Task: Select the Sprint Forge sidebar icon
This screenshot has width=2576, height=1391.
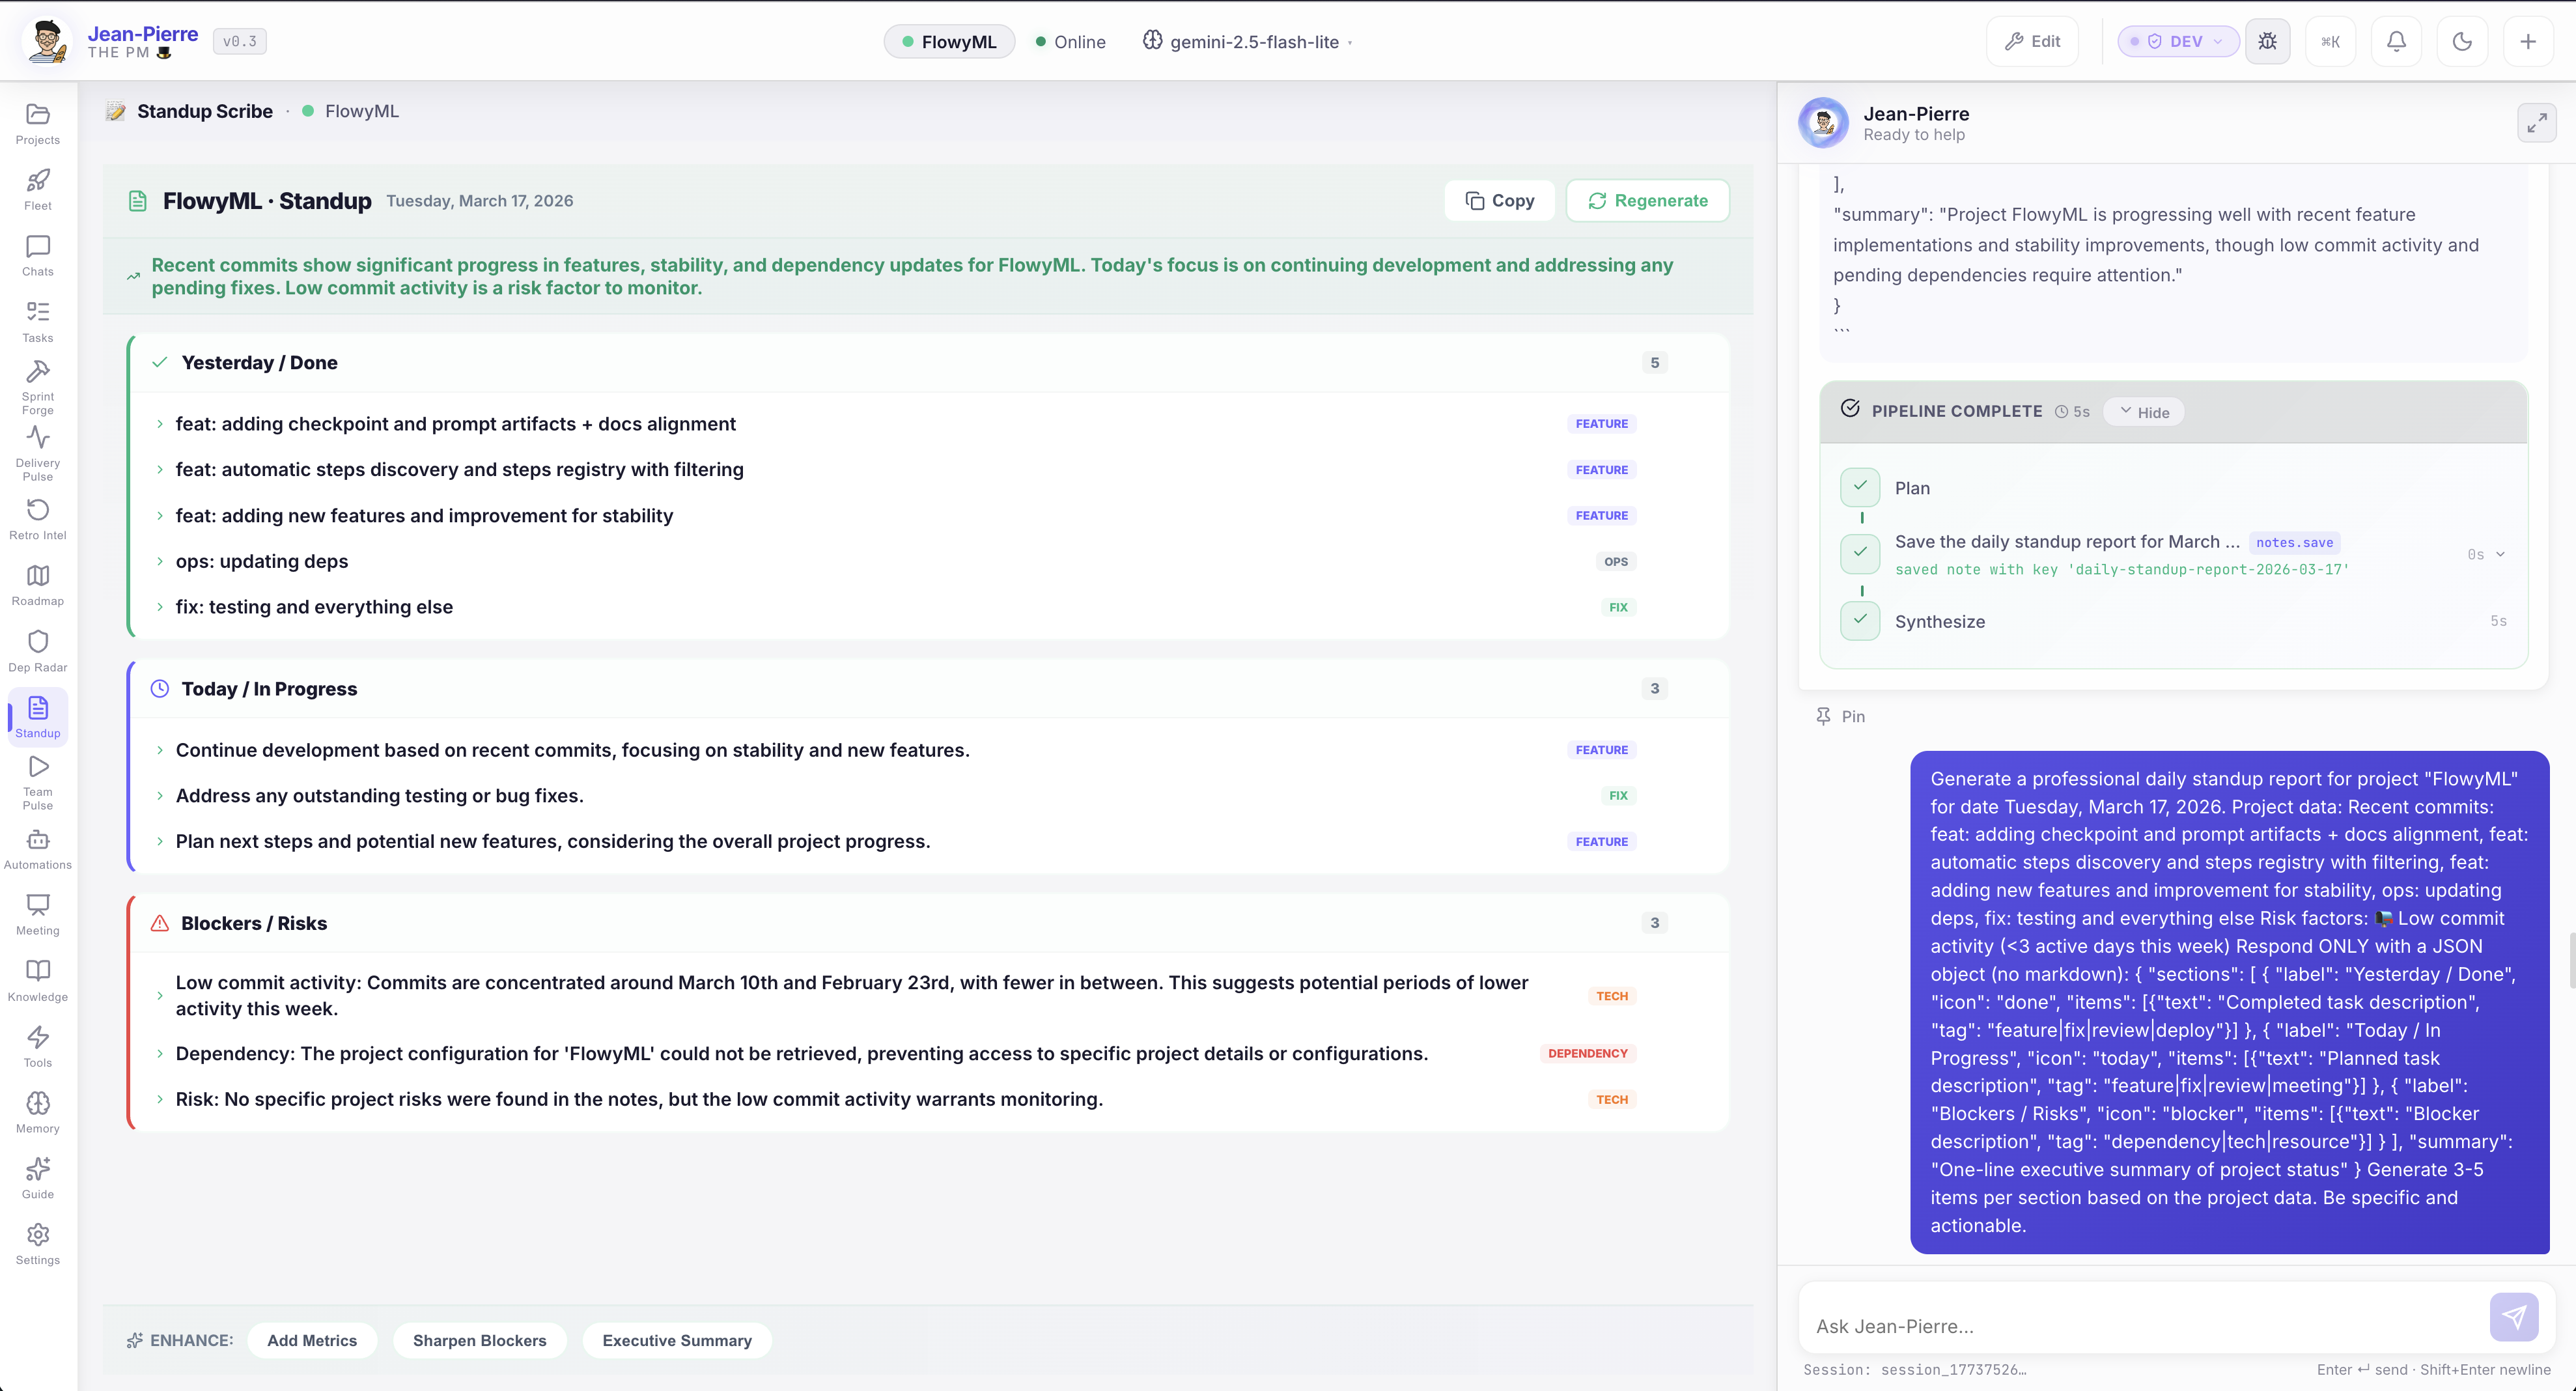Action: coord(37,385)
